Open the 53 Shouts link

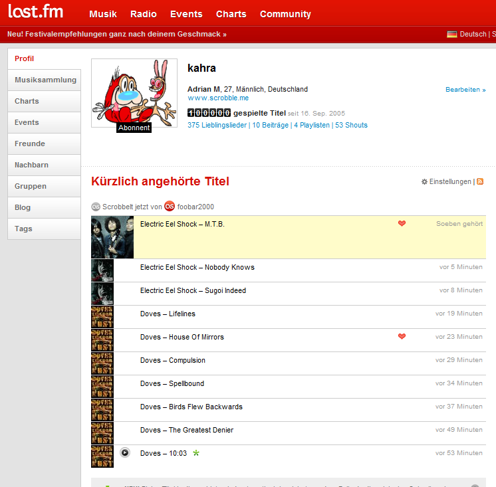[x=351, y=125]
